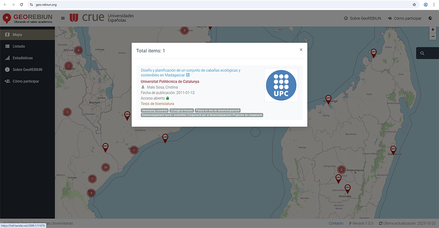Close the Total items dialog

point(301,50)
